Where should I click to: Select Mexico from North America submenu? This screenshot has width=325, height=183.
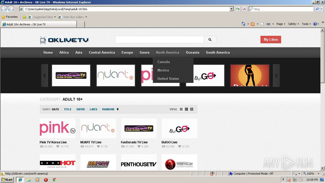(173, 70)
